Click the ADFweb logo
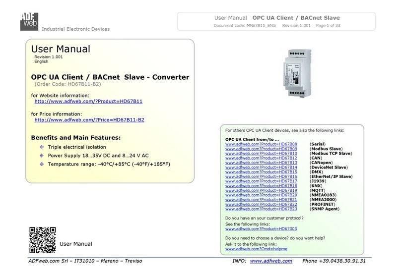This screenshot has height=276, width=401. point(29,22)
